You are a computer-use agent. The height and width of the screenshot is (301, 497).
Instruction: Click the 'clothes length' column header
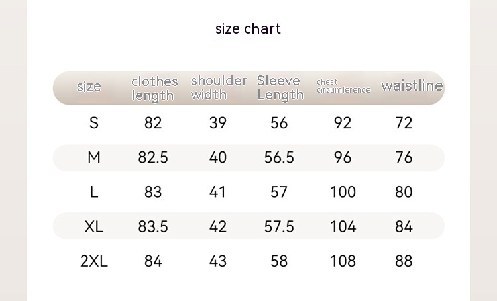(154, 88)
